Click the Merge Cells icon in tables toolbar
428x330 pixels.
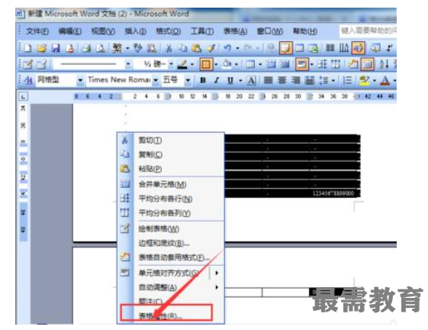coord(271,64)
